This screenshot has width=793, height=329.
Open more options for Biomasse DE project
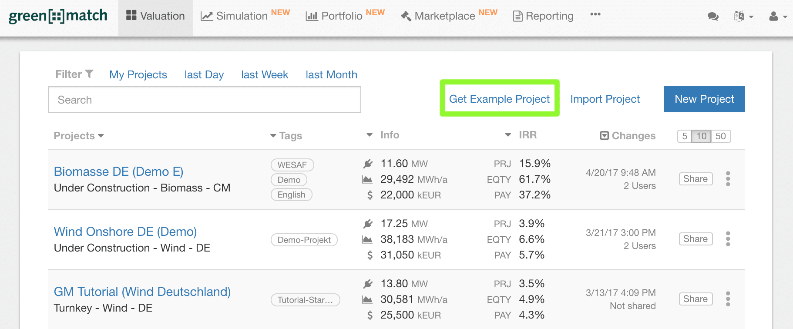(x=728, y=179)
